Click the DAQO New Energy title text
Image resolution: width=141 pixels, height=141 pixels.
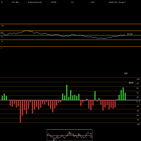pos(117,2)
